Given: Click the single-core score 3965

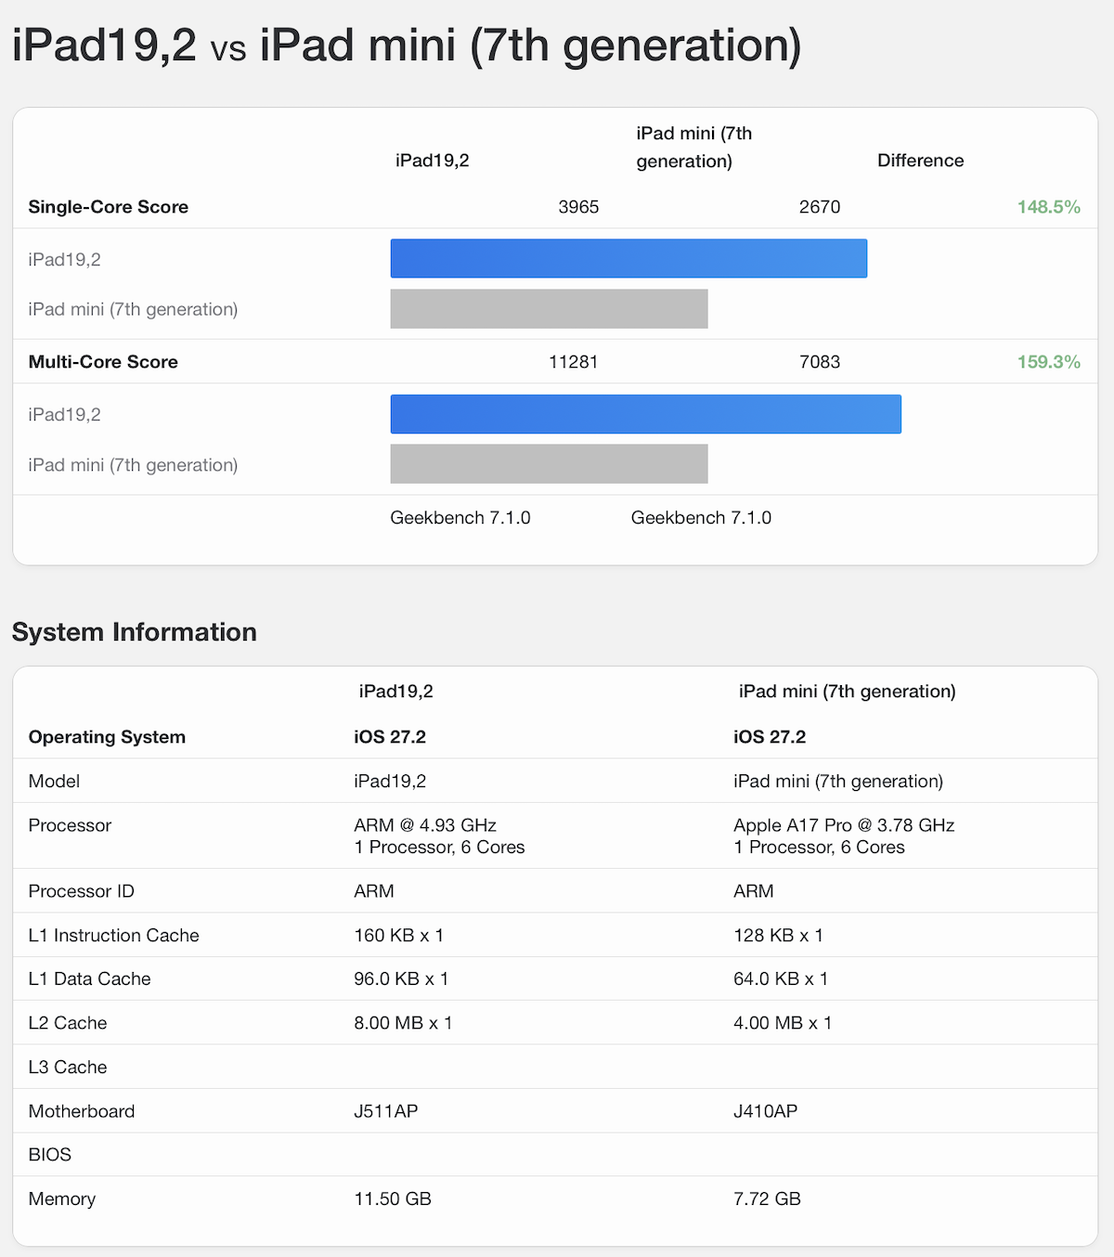Looking at the screenshot, I should point(578,207).
